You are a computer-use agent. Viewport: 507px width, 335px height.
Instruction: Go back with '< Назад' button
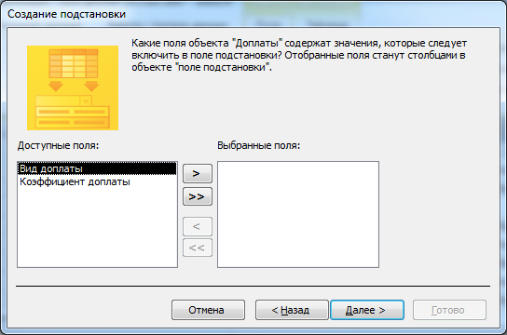pos(292,310)
